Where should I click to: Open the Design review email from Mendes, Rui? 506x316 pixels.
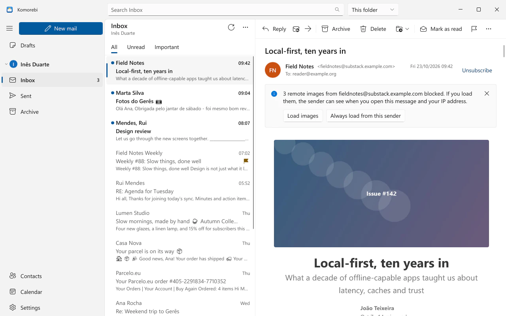tap(180, 131)
